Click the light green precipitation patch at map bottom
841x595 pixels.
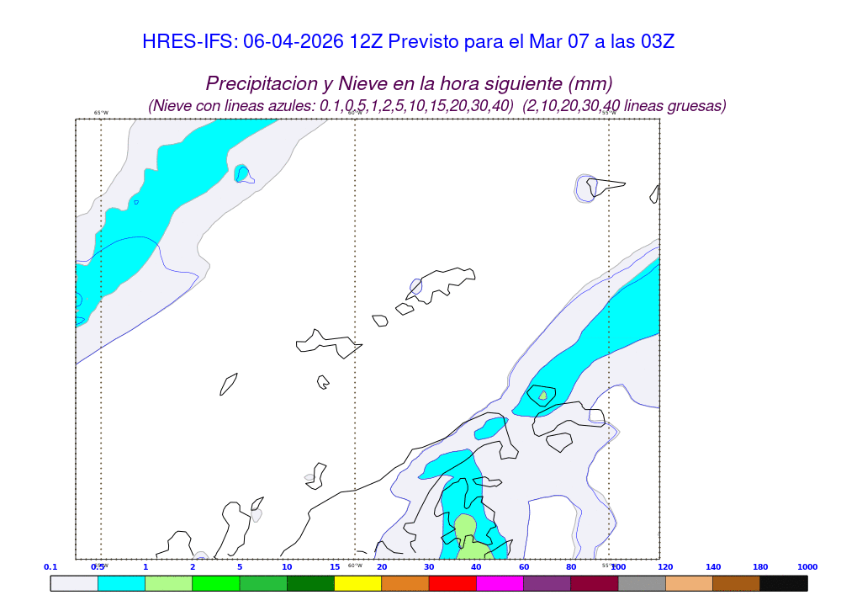pyautogui.click(x=467, y=539)
